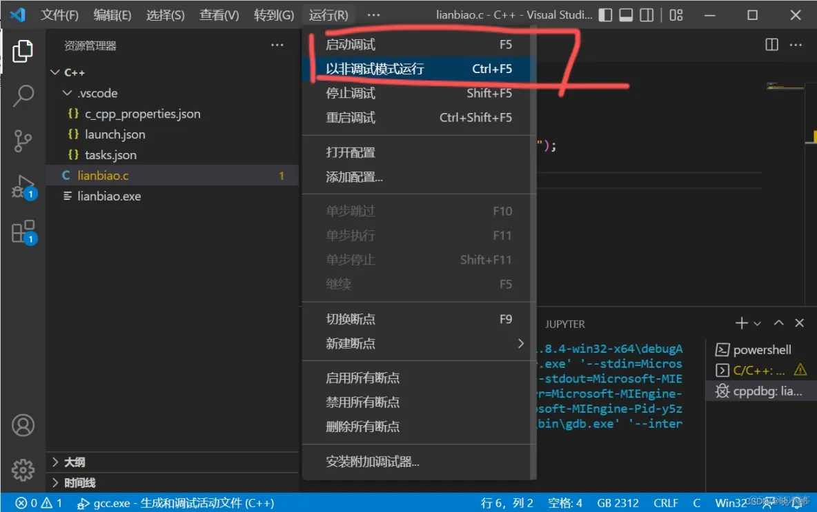Maximize the panel with the up chevron
Image resolution: width=817 pixels, height=512 pixels.
(778, 323)
